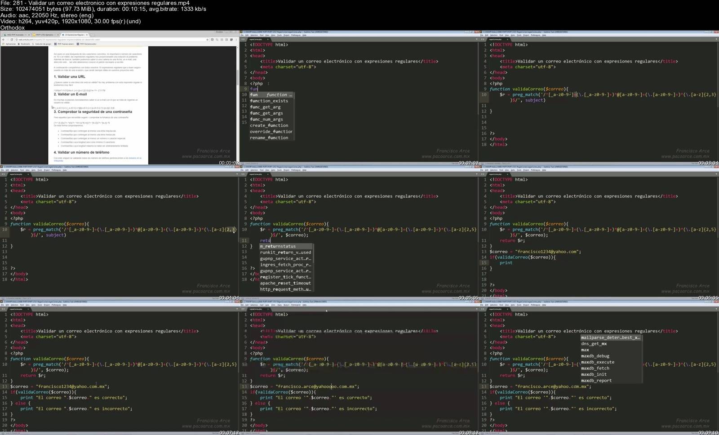Open Chrome three-dot menu in first frame
The image size is (719, 435).
pos(236,40)
